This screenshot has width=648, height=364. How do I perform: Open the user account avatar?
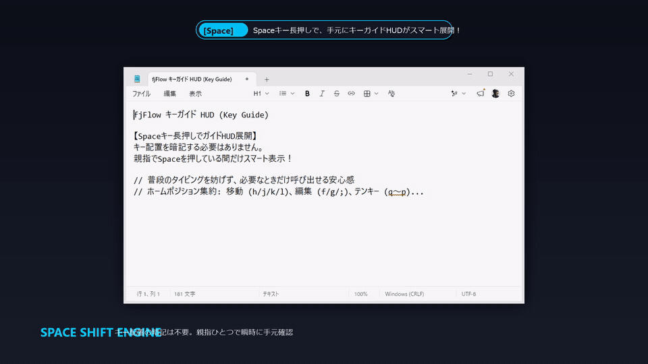[495, 94]
